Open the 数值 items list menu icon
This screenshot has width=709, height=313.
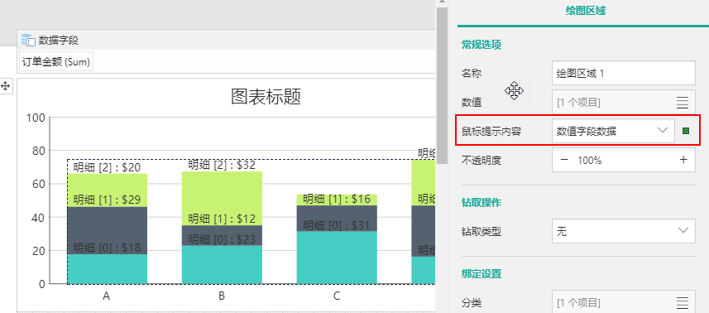pos(683,103)
